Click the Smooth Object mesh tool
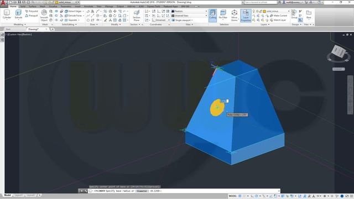Viewport: 354px width, 199px height. (x=44, y=15)
